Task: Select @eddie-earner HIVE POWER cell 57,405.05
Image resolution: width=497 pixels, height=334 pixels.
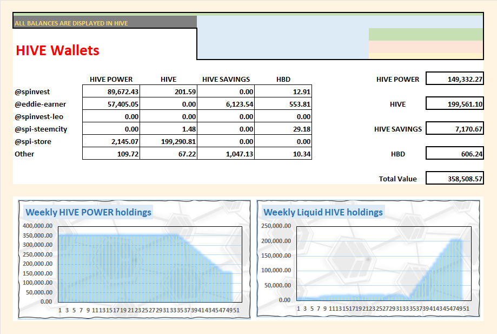Action: [x=111, y=104]
